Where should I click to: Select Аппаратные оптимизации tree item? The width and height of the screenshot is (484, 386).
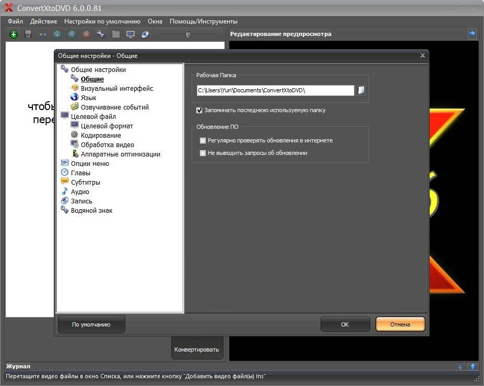[121, 154]
